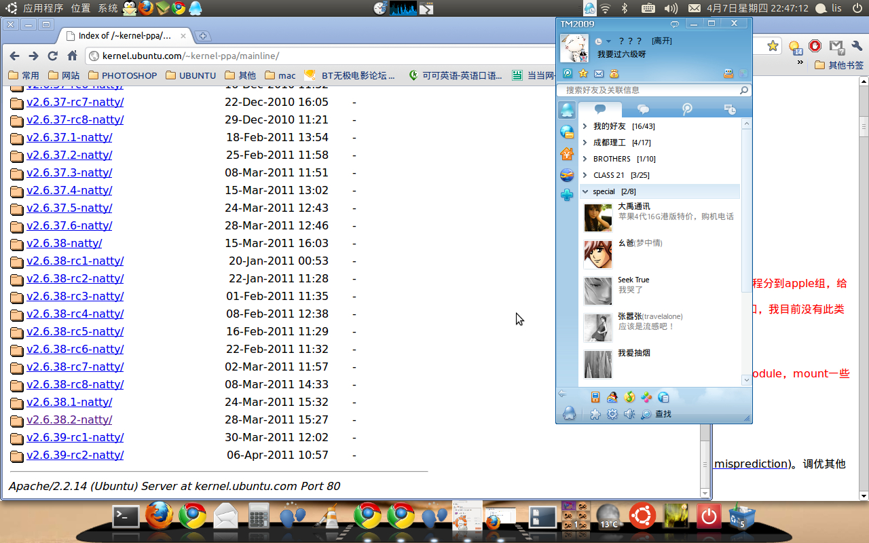Expand the CLASS 21 contact group
The width and height of the screenshot is (869, 543).
click(x=660, y=175)
